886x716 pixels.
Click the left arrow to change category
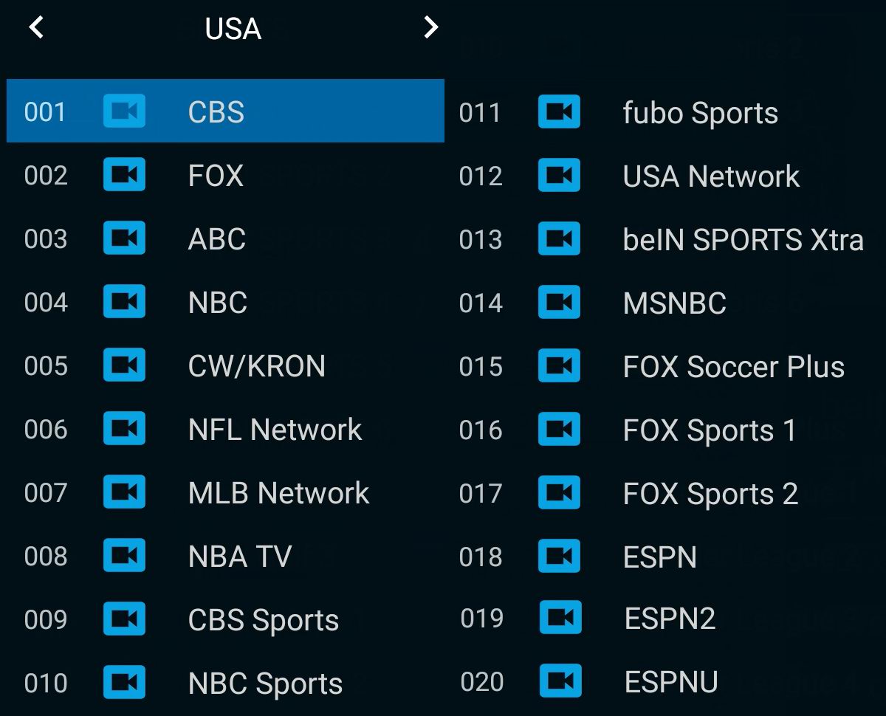[x=35, y=28]
